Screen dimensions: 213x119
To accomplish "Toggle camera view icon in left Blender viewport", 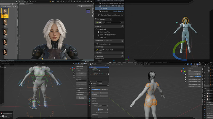I will (74, 76).
